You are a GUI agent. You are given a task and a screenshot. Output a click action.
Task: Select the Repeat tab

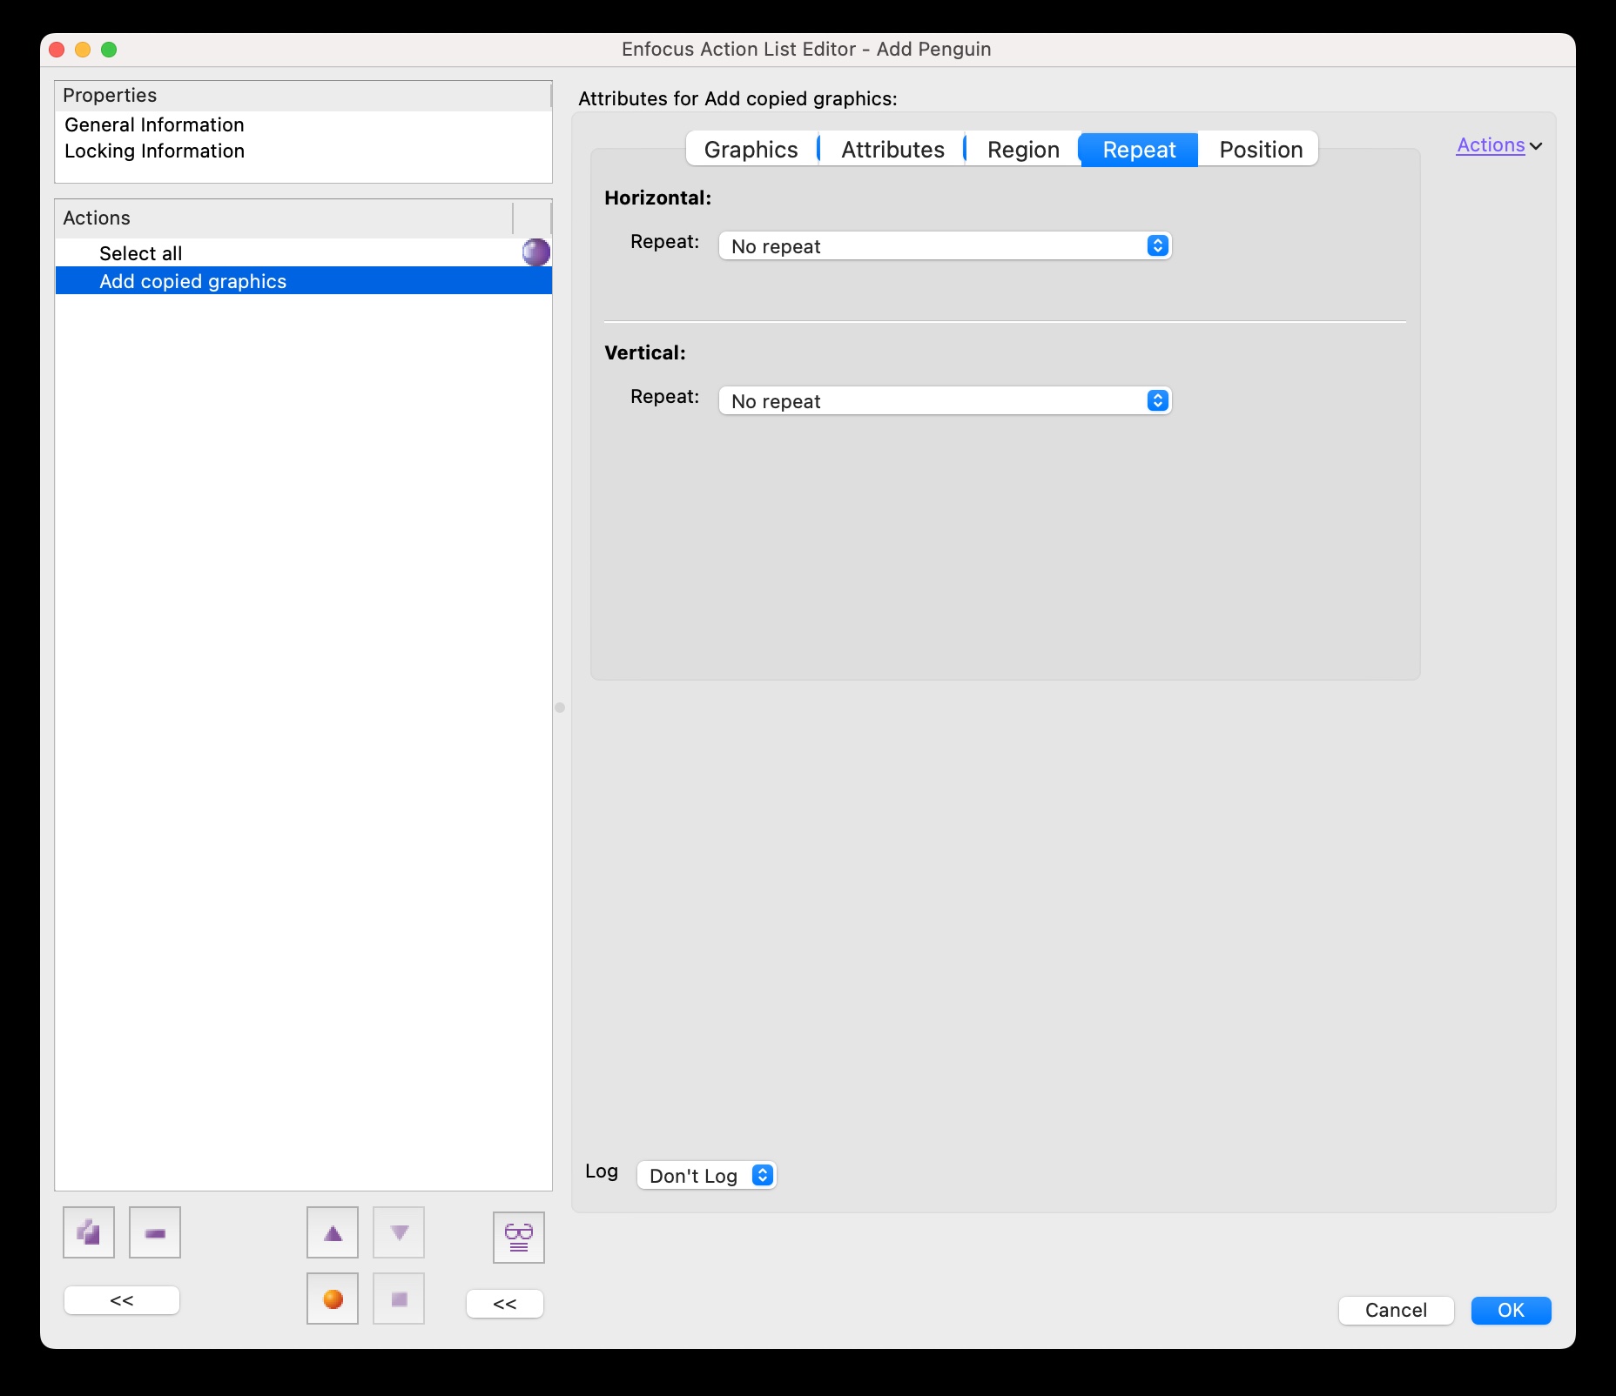tap(1139, 150)
